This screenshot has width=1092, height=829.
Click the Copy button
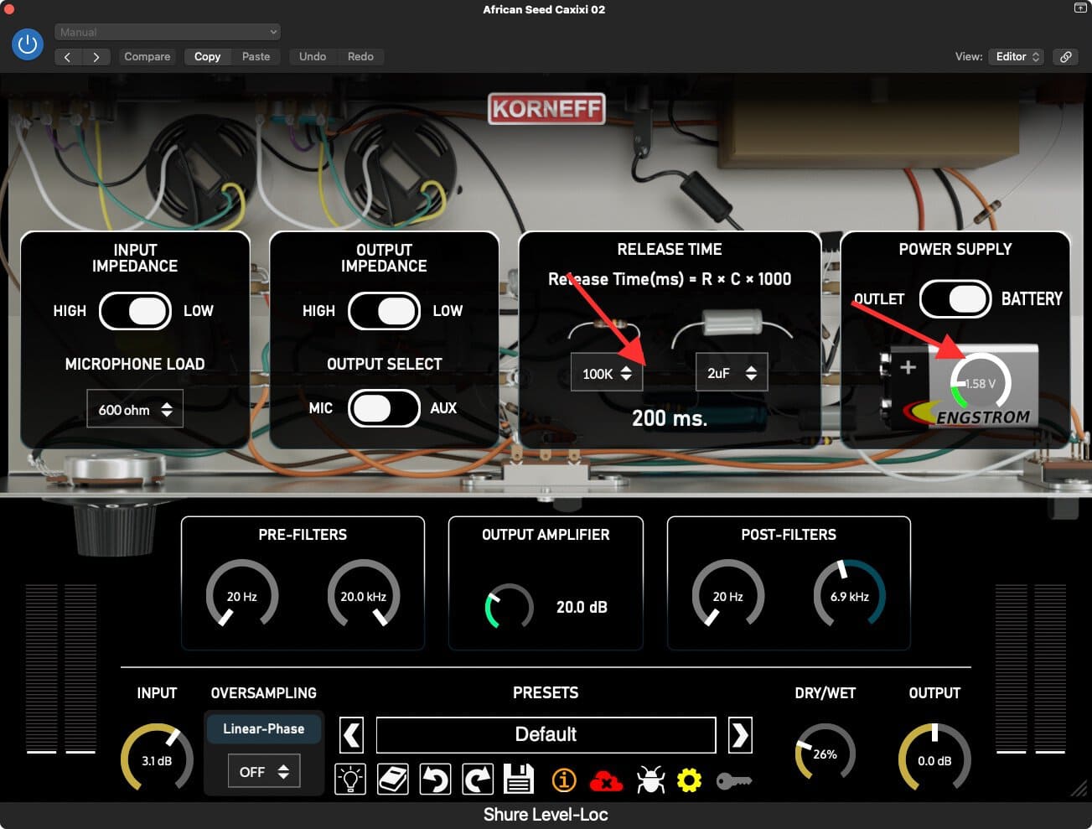tap(207, 56)
